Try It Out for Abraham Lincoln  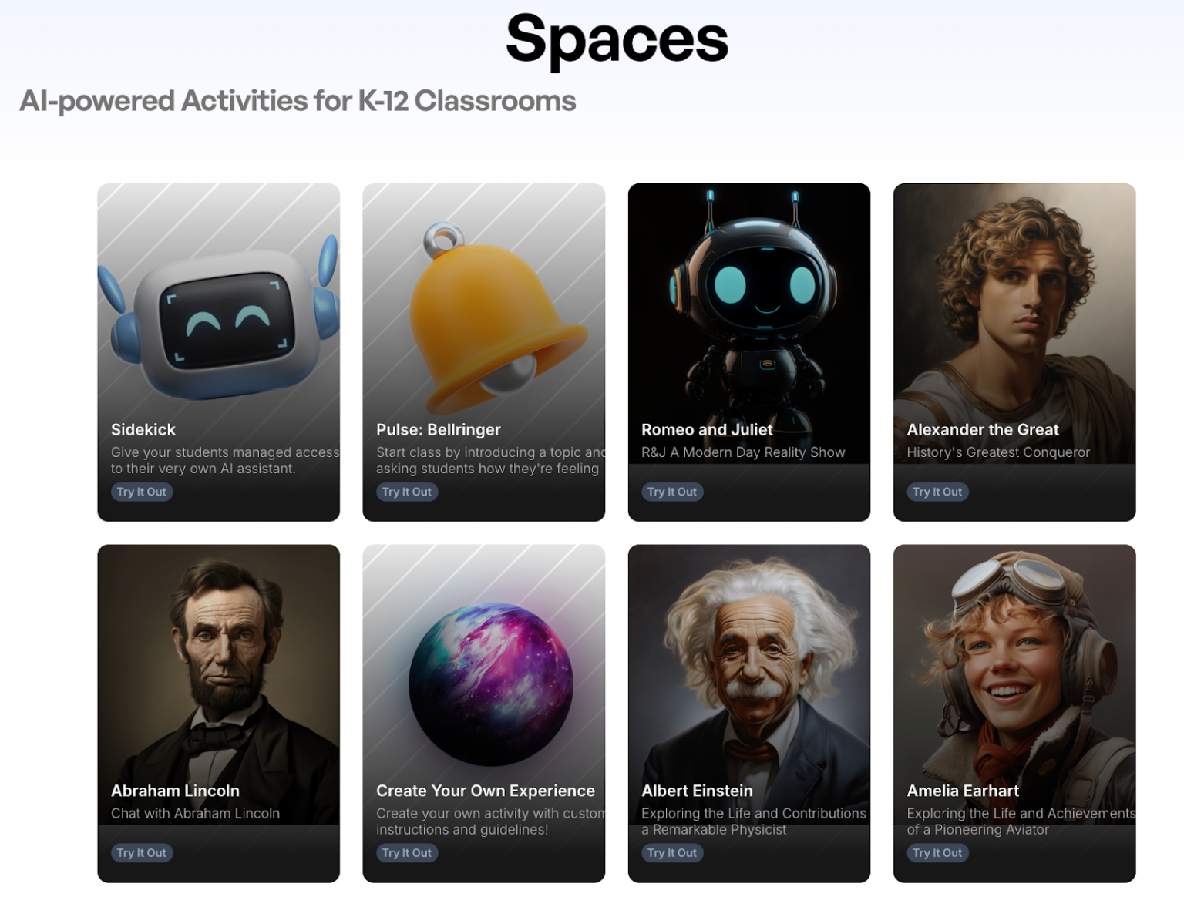point(142,853)
